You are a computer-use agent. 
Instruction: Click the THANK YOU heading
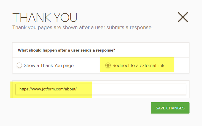coord(45,18)
